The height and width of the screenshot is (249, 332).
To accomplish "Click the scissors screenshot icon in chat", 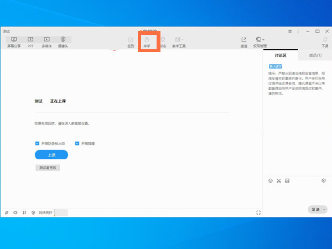I will point(279,180).
